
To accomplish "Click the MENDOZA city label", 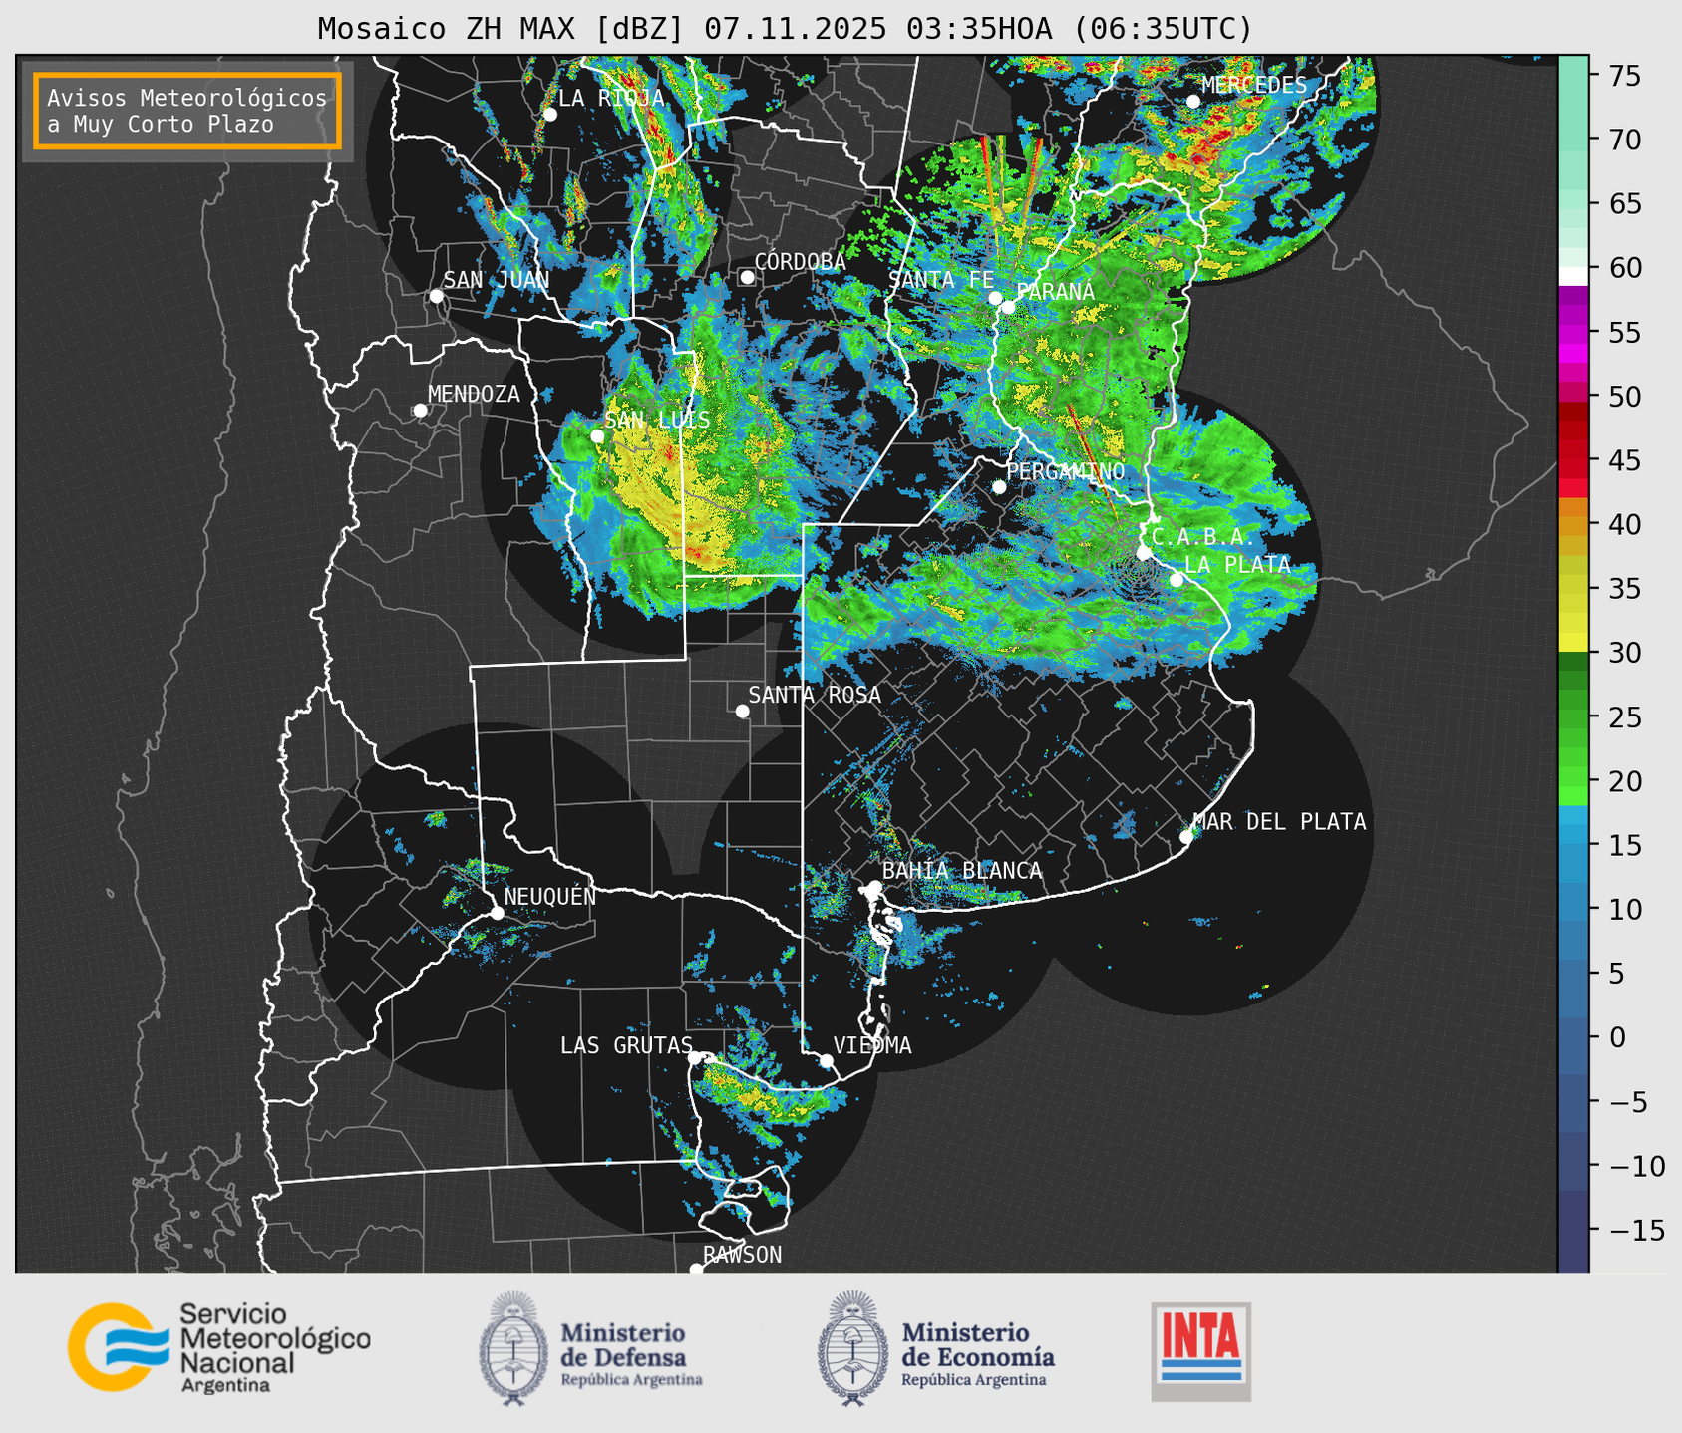I will click(474, 395).
